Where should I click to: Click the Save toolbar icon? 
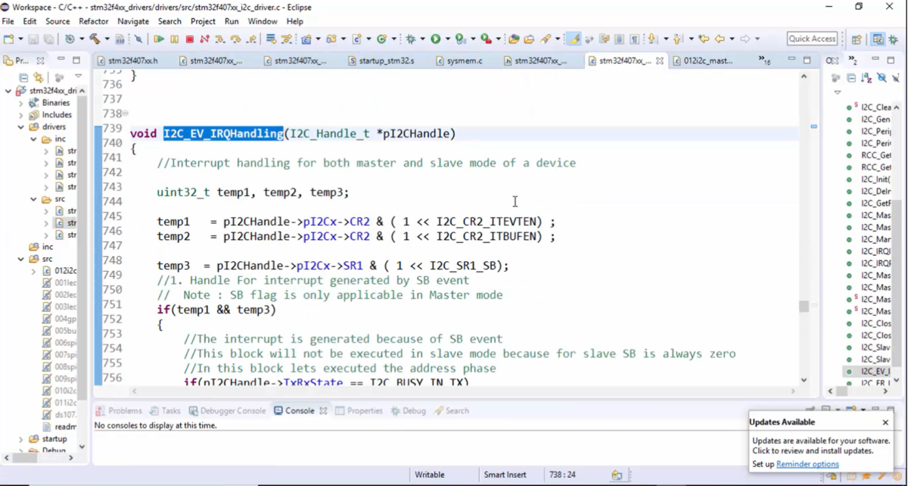(33, 39)
